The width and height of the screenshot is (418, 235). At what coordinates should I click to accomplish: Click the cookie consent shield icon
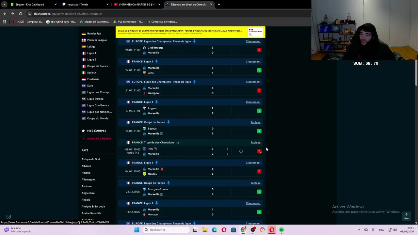[x=8, y=217]
